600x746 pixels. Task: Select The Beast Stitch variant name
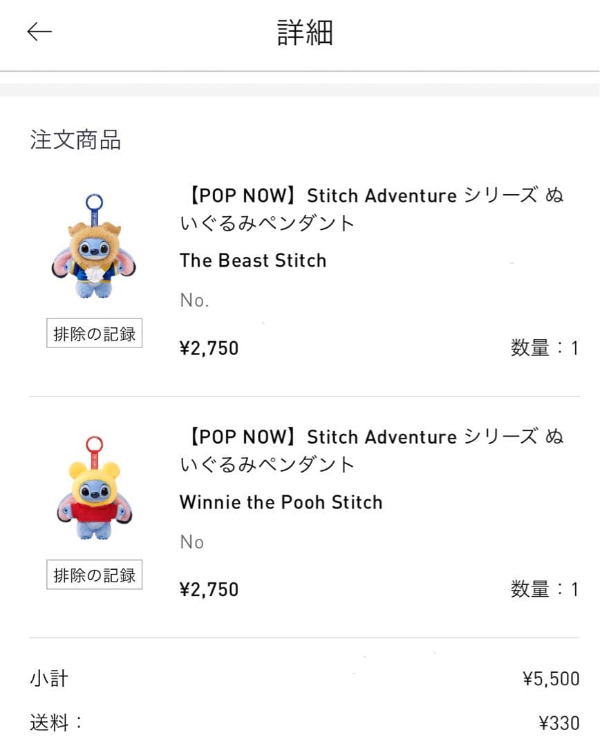pos(253,260)
